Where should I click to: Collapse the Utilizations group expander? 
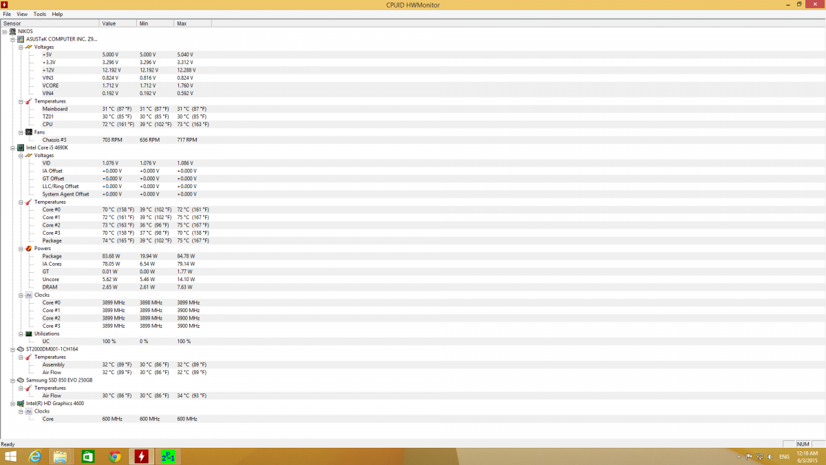coord(21,334)
